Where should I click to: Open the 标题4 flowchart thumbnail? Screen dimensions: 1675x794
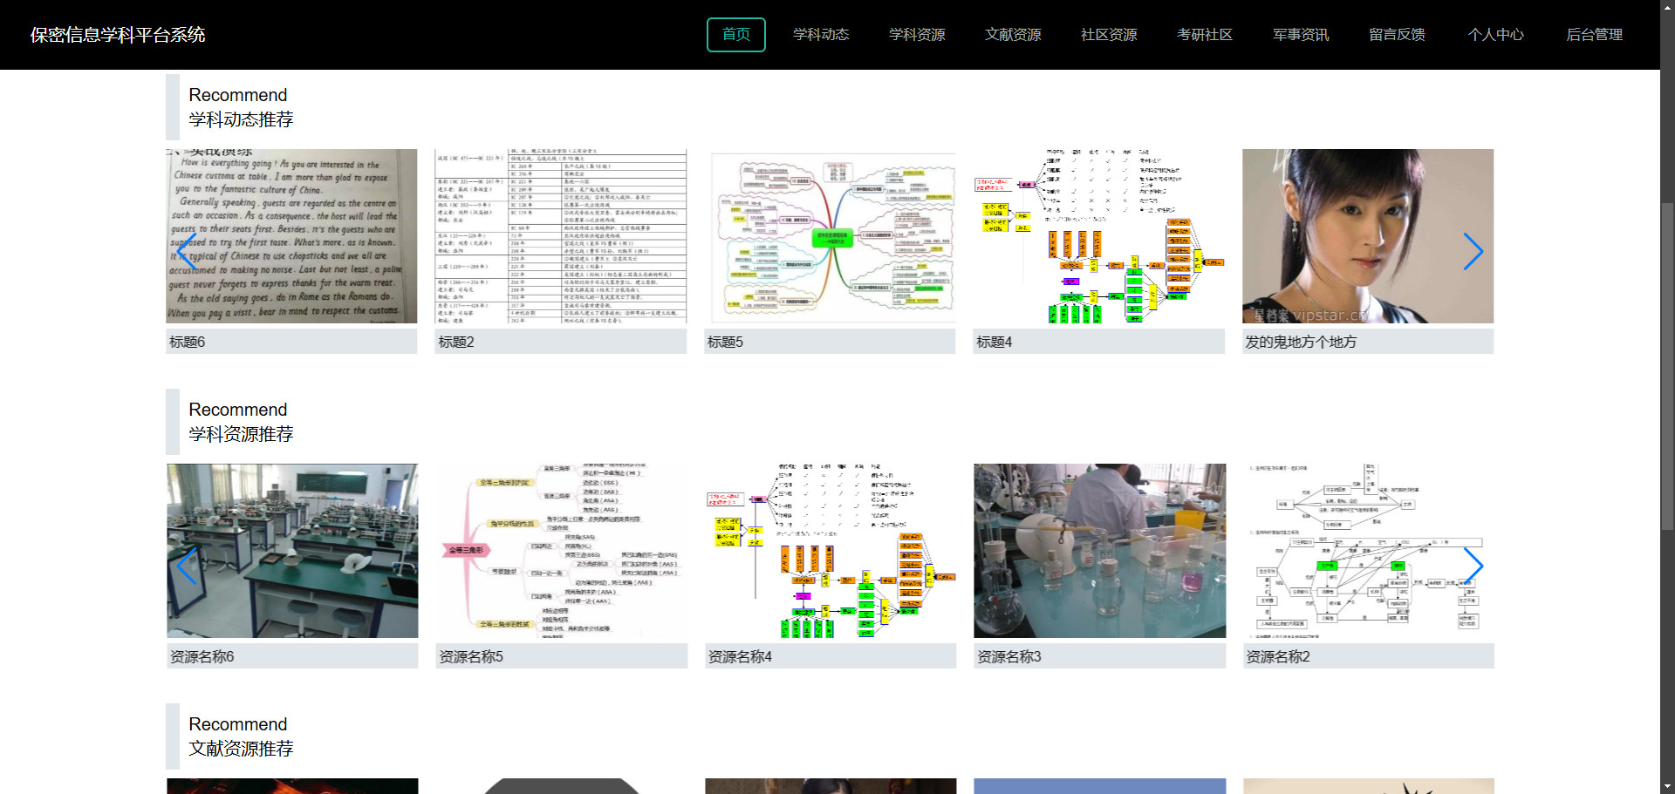coord(1099,236)
